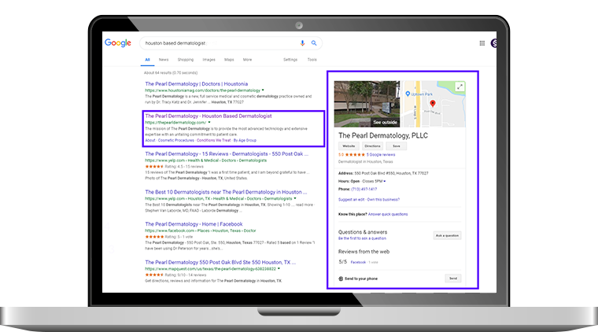This screenshot has height=332, width=598.
Task: Click the Website button
Action: click(349, 146)
